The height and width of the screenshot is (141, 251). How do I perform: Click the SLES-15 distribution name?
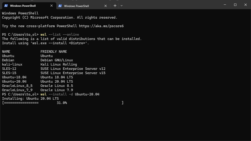[9, 73]
